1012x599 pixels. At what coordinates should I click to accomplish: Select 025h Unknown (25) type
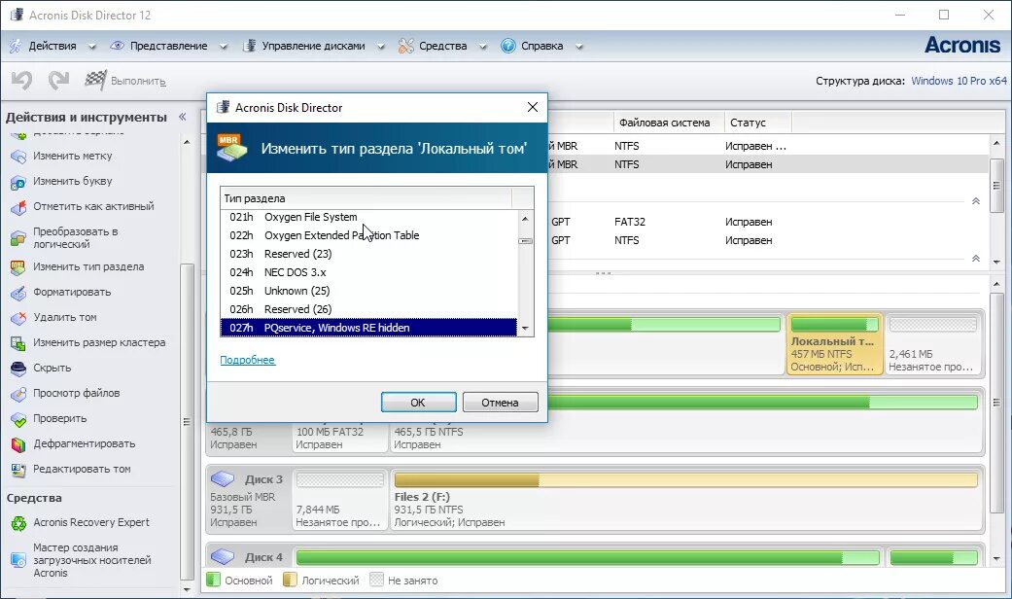pos(368,291)
